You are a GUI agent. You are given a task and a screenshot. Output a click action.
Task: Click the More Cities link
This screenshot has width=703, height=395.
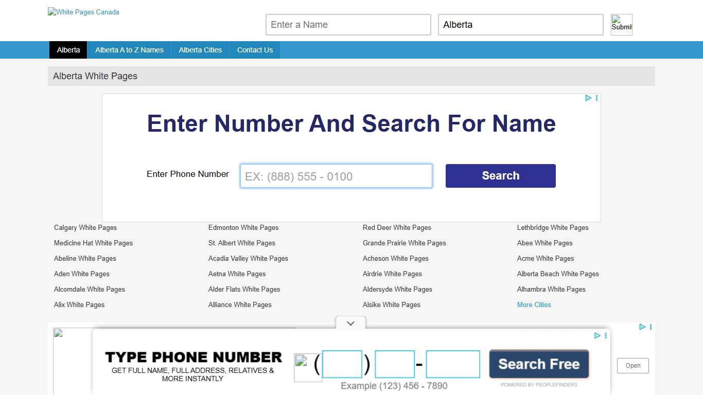coord(534,304)
